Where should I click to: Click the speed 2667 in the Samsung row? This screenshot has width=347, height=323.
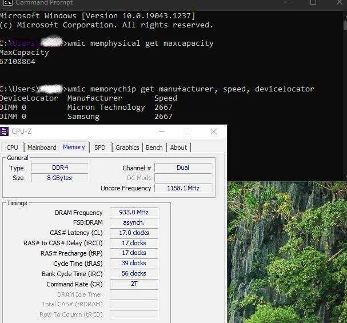click(x=163, y=117)
